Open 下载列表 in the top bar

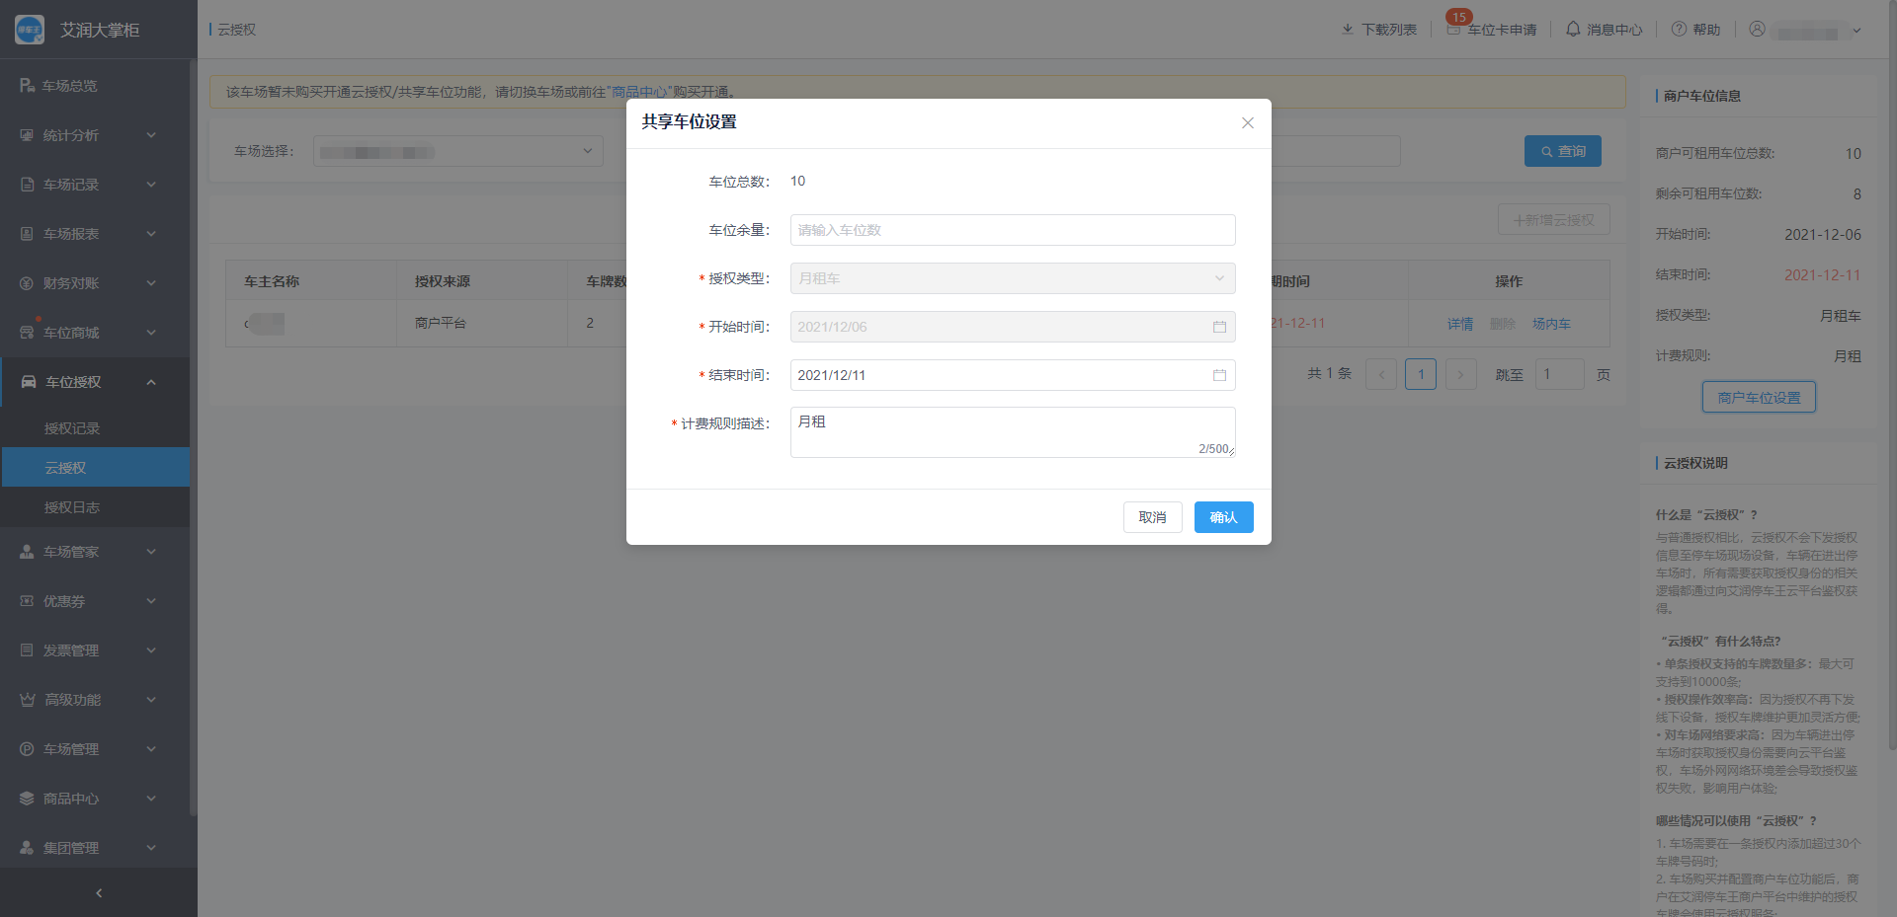1379,30
